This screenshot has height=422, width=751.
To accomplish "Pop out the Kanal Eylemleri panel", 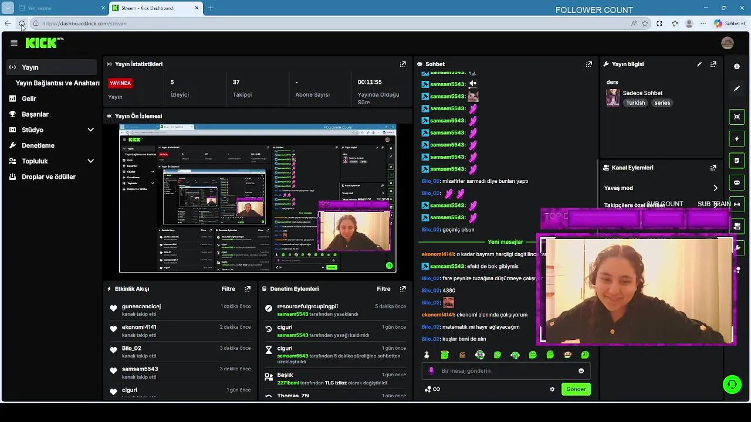I will click(713, 168).
